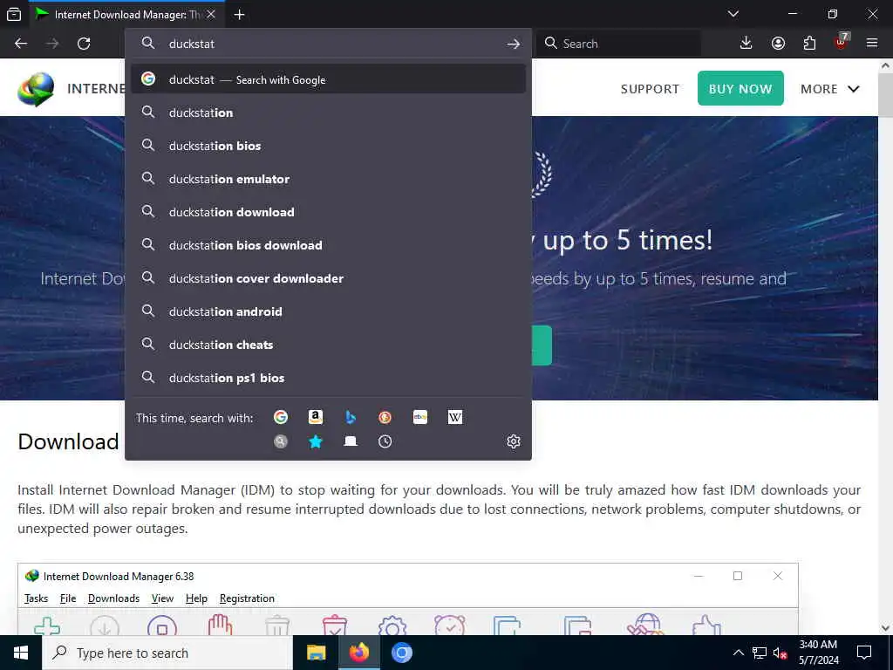Open the Downloads panel

coord(746,44)
